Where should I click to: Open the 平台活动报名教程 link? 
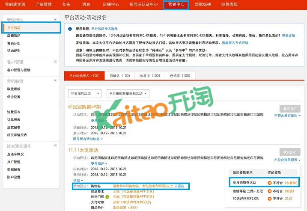(x=104, y=29)
